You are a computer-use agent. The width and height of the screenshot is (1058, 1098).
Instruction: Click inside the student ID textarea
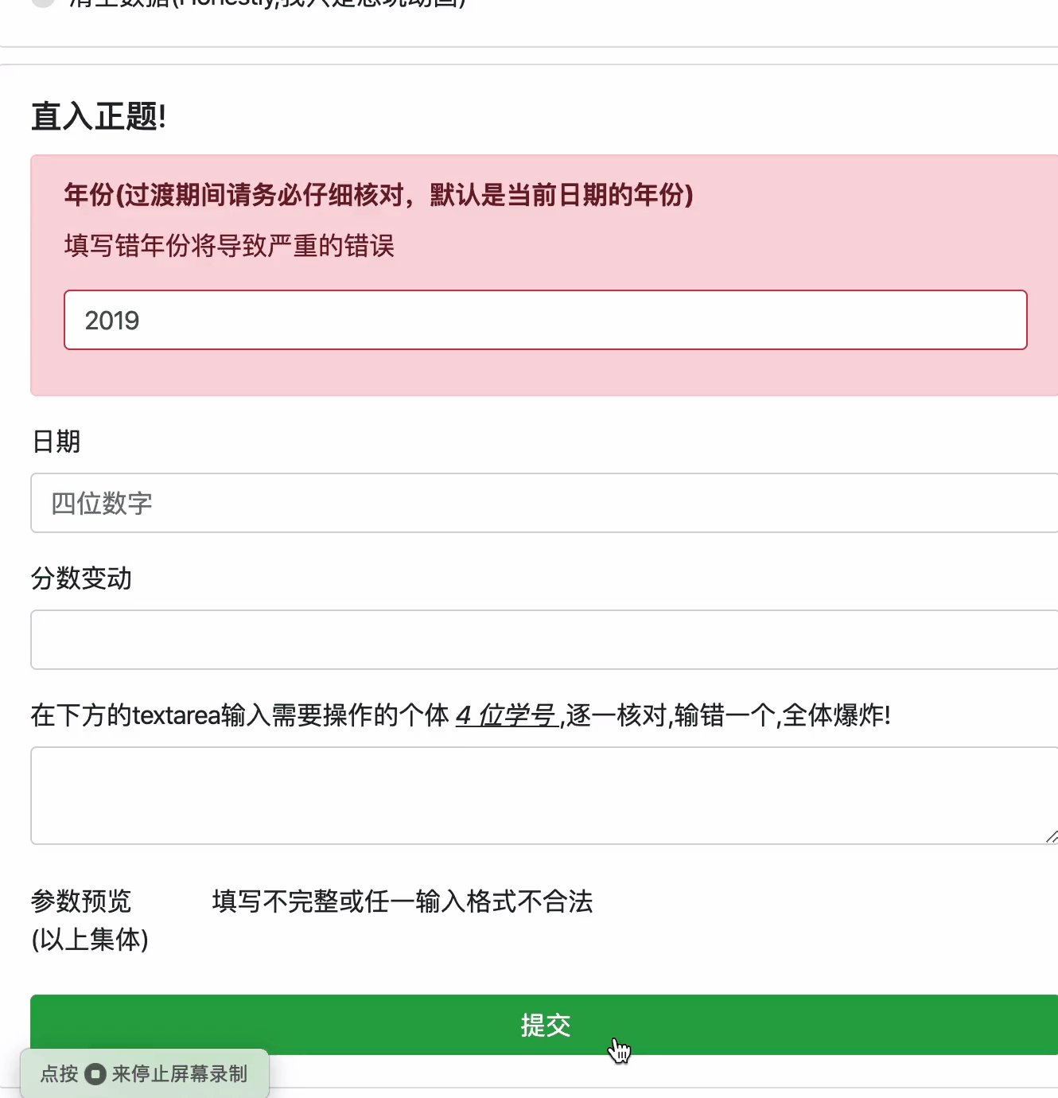pos(545,796)
